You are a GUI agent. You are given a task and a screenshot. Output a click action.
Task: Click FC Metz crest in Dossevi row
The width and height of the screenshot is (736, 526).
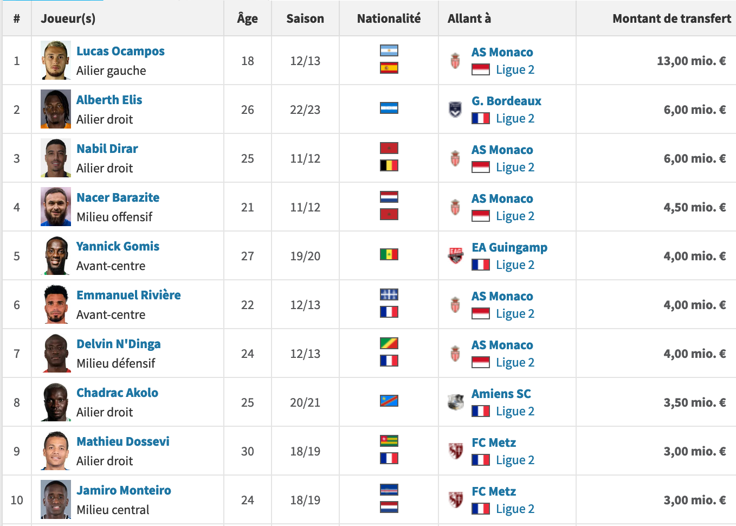[456, 451]
